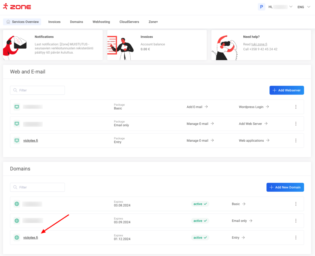
Task: Click server icon beside vickylee.fi webhosting row
Action: coord(17,140)
